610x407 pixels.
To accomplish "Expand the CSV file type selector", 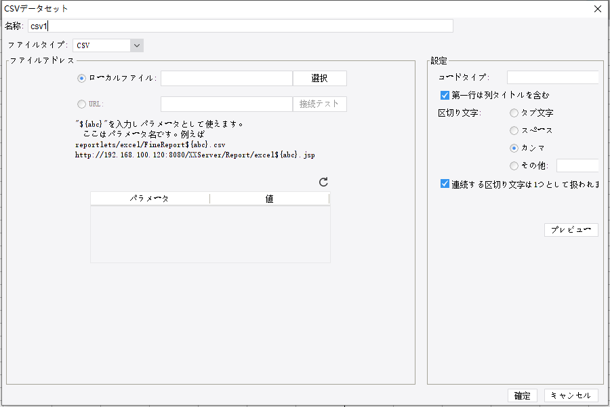I will click(x=138, y=44).
